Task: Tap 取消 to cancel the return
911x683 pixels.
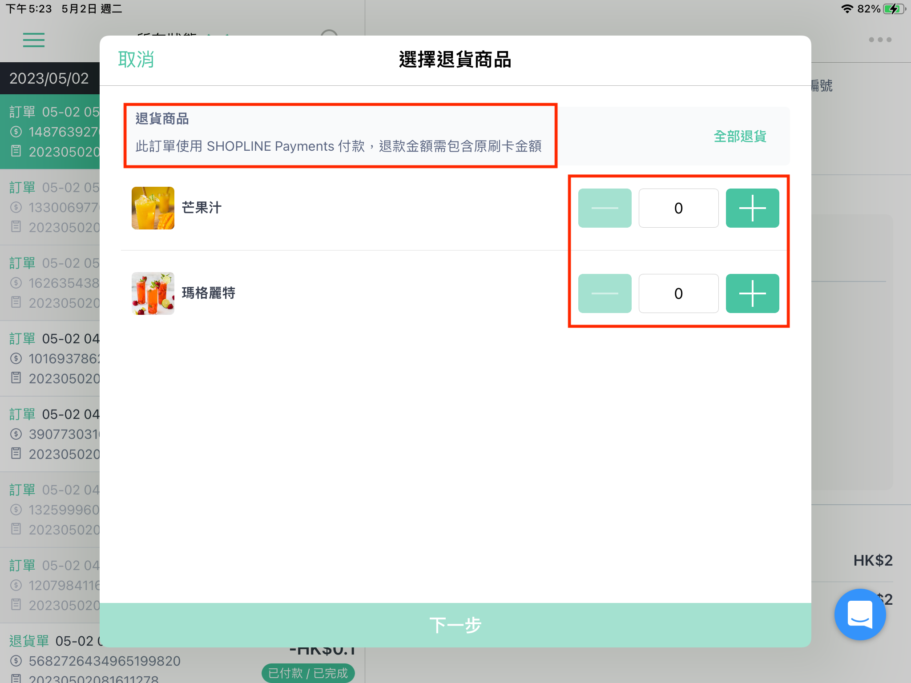Action: pos(136,59)
